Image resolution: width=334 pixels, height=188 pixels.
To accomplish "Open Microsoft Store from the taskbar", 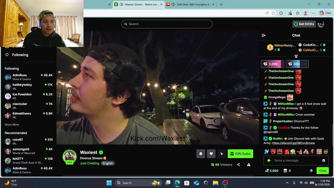I will [187, 183].
